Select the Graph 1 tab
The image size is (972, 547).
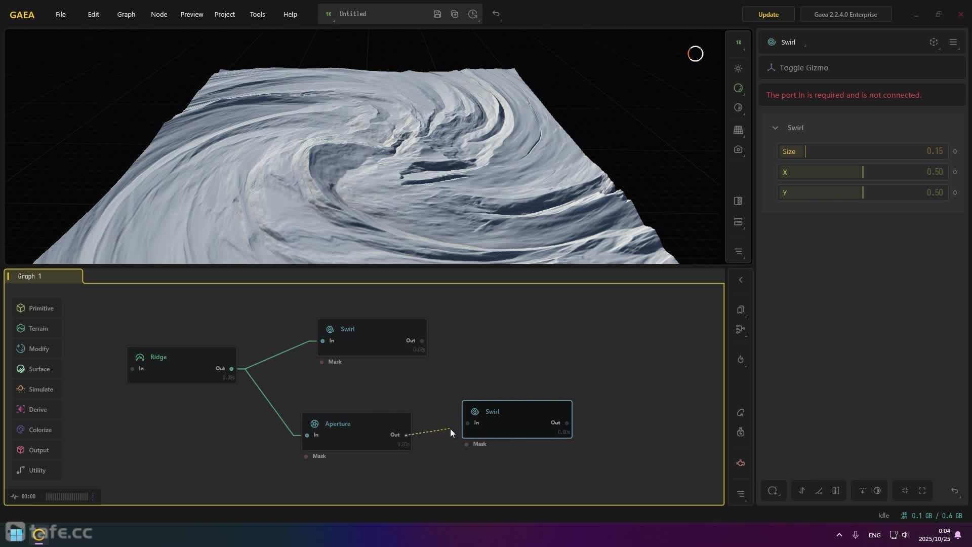pos(30,277)
